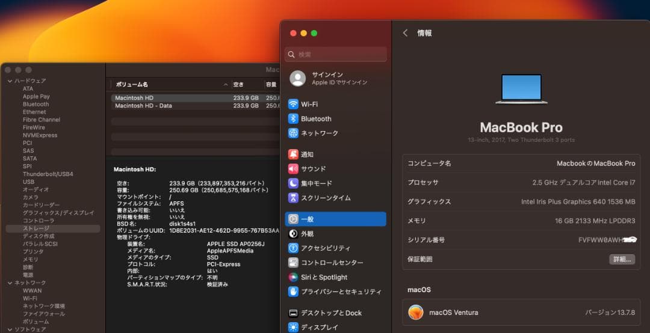Click the magnifier icon in search field

[291, 55]
